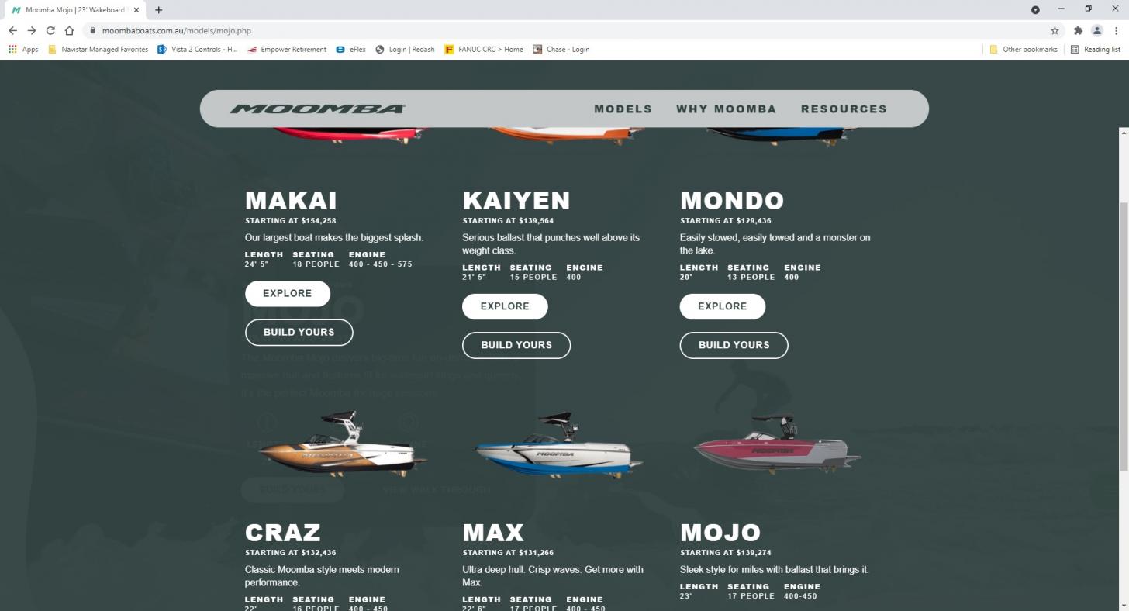
Task: Click Explore under the Mondo boat
Action: [x=723, y=306]
